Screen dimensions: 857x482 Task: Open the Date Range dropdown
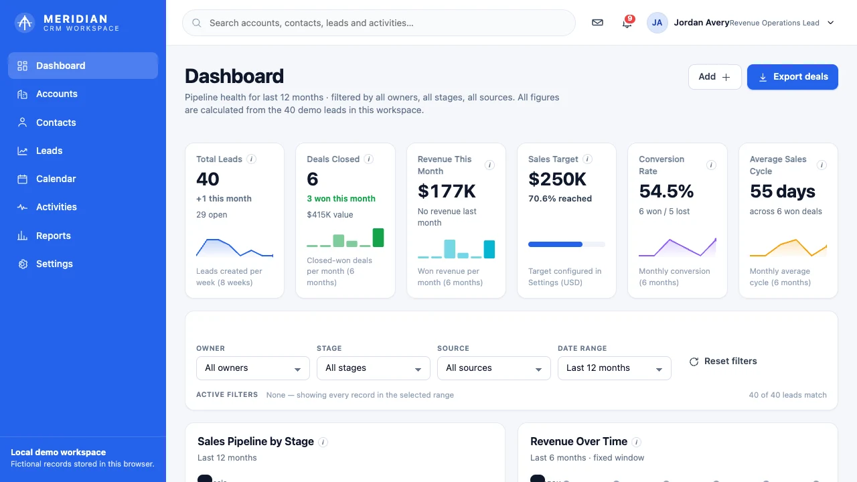coord(615,368)
